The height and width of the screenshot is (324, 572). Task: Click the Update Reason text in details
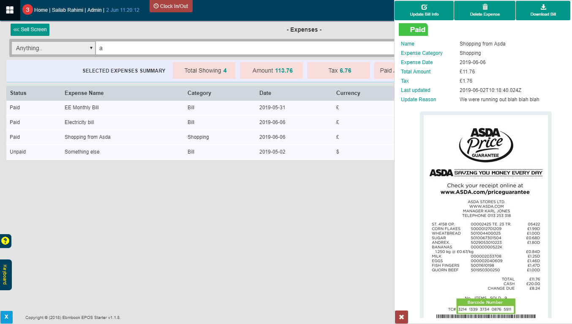[x=499, y=100]
